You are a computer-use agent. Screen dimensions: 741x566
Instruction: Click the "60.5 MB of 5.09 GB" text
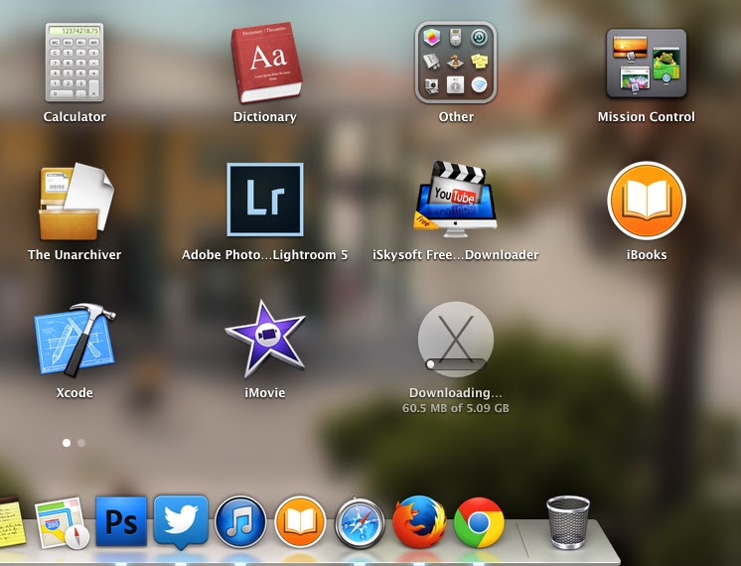point(456,408)
